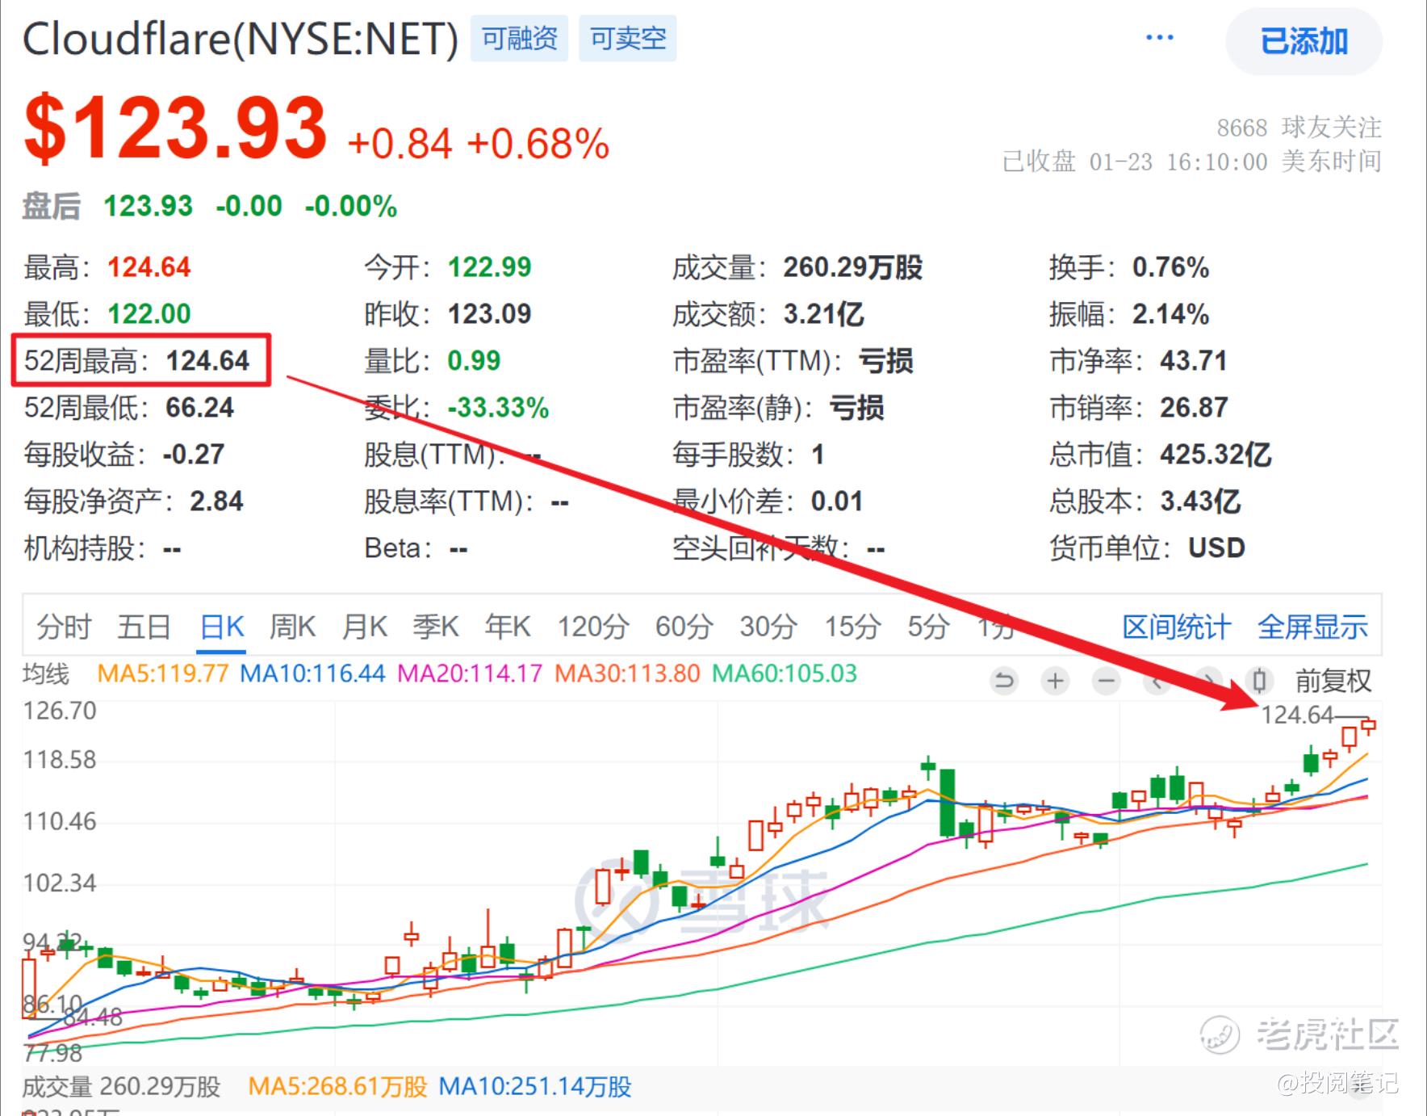
Task: Click the 最高 value 124.64
Action: pyautogui.click(x=149, y=267)
